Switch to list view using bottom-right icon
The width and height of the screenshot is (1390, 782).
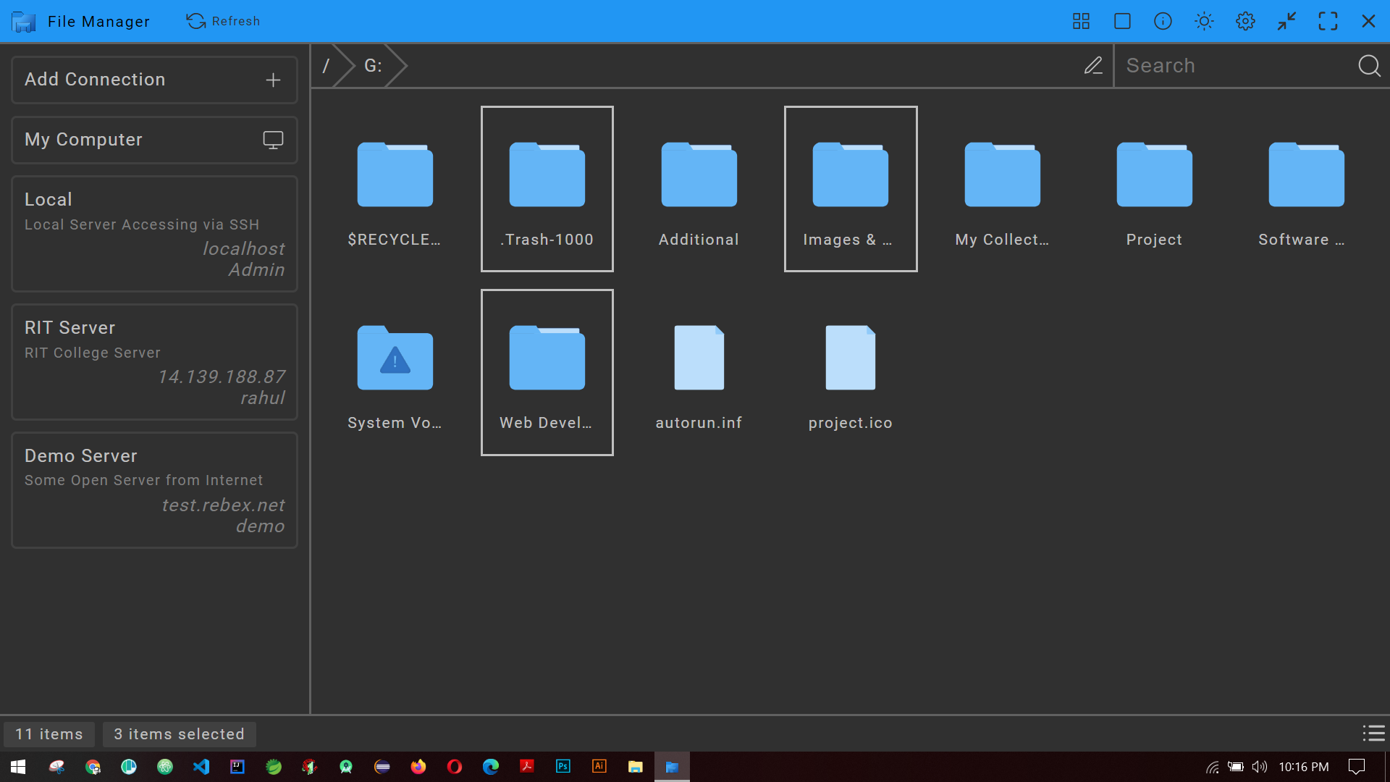[x=1373, y=733]
